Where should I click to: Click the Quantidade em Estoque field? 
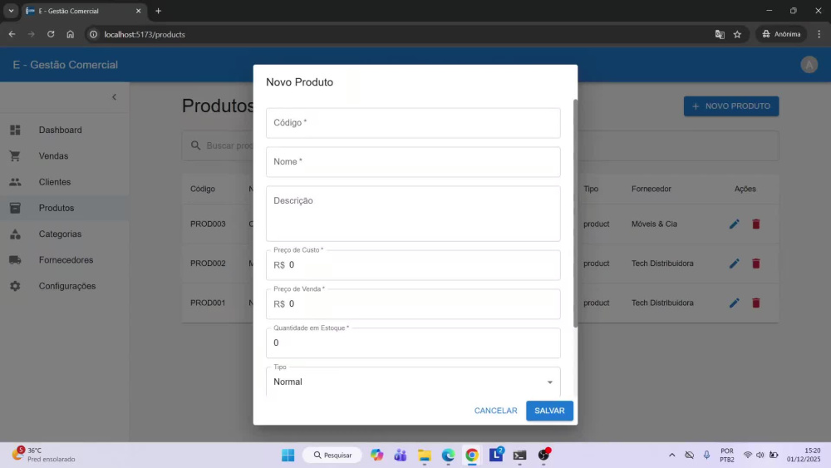point(413,343)
